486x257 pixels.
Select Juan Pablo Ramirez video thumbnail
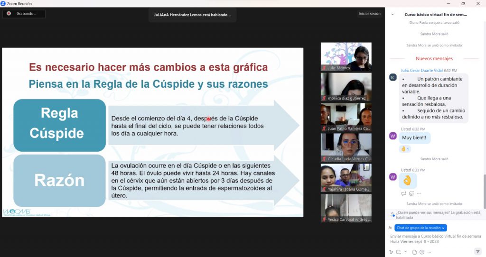[346, 117]
